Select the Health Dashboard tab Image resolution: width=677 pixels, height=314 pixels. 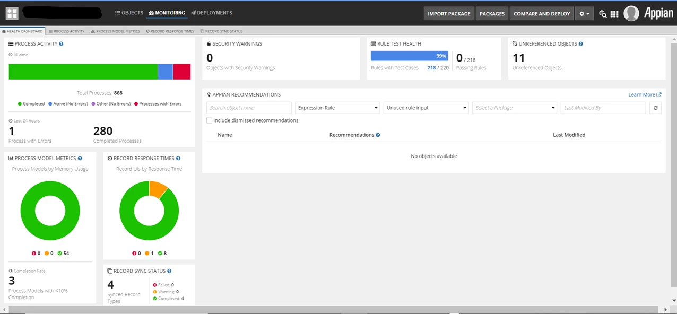(22, 31)
